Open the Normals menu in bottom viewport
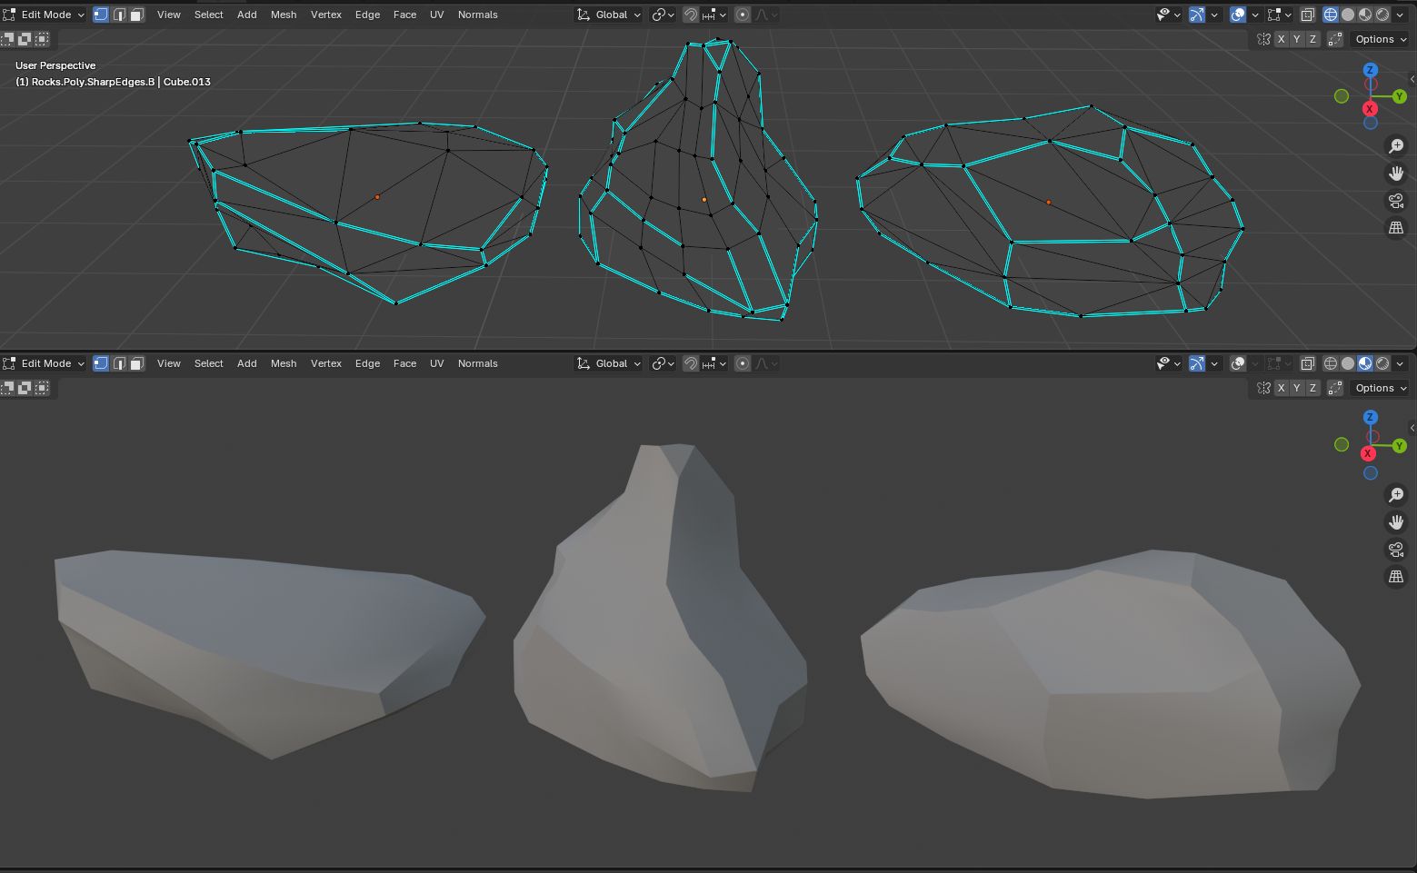Screen dimensions: 1417x873 tap(477, 363)
